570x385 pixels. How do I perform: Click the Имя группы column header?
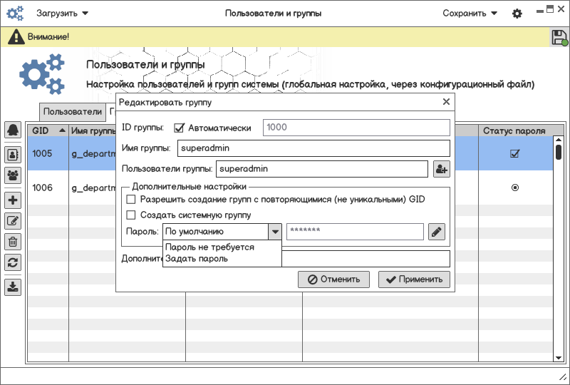click(93, 130)
